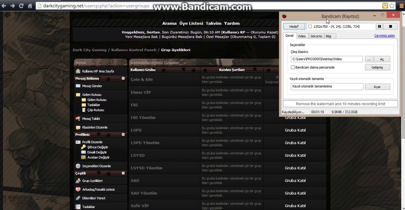Open Üye Listesi in the forum menu
Image resolution: width=405 pixels, height=210 pixels.
pos(191,23)
